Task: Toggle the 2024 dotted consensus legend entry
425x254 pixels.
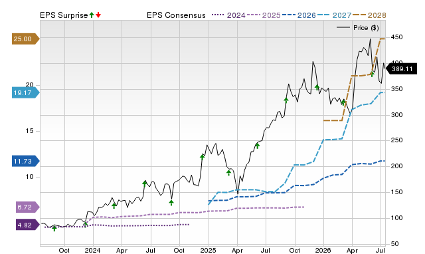Action: click(x=228, y=15)
